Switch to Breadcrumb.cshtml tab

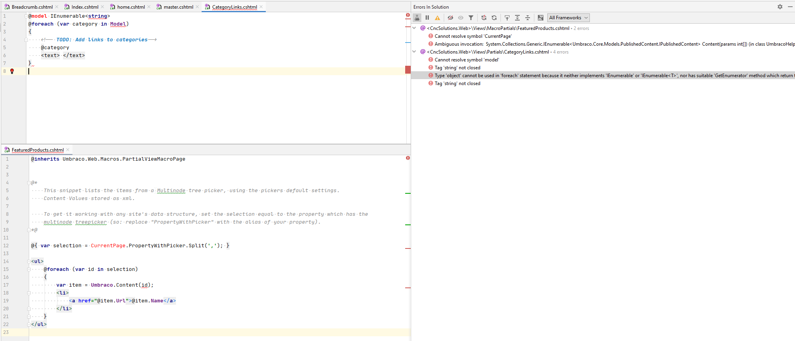coord(32,7)
